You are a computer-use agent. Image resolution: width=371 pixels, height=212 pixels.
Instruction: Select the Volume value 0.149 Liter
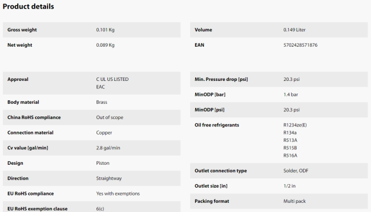295,30
